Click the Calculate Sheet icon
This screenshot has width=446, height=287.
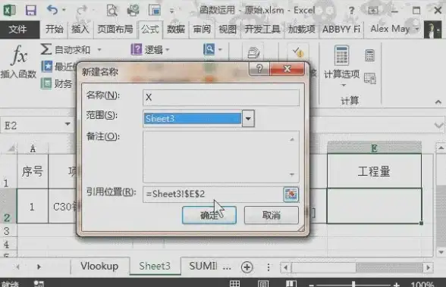370,78
